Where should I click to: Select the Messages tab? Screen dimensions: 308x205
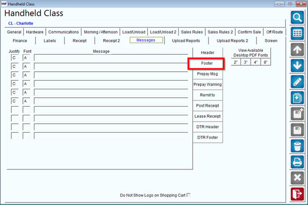pos(146,40)
